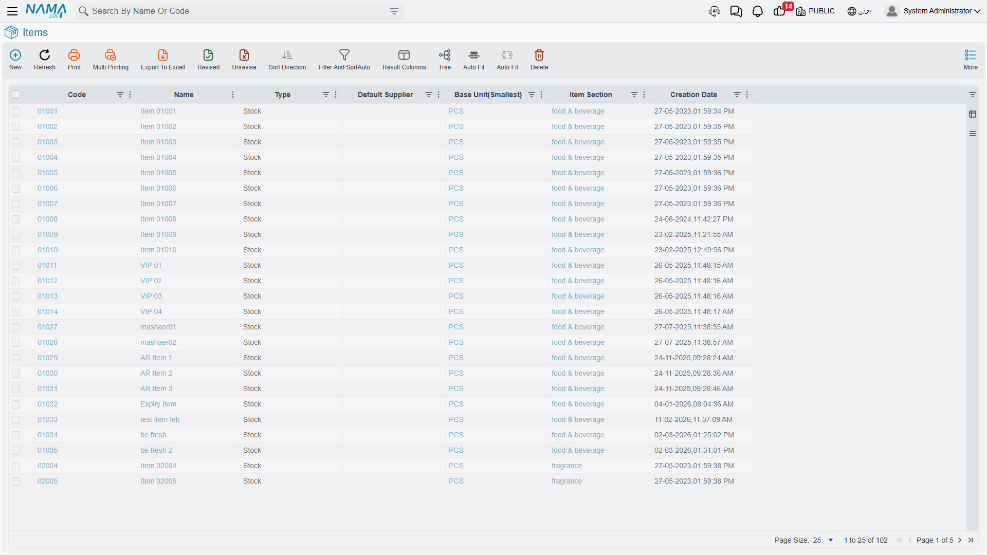
Task: Open the More options menu
Action: (971, 60)
